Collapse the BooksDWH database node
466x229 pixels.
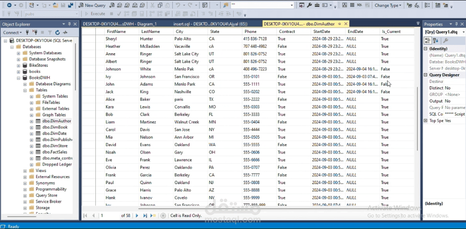18,77
